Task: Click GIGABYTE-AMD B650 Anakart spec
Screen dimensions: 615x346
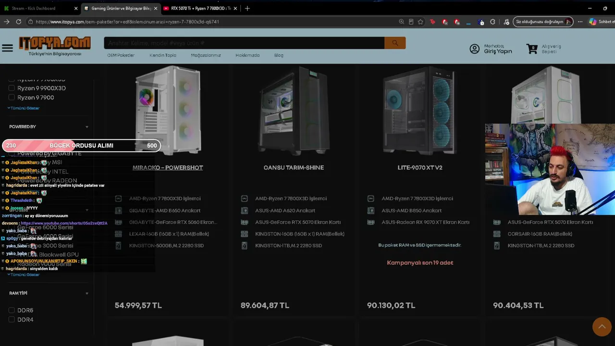Action: pyautogui.click(x=165, y=210)
